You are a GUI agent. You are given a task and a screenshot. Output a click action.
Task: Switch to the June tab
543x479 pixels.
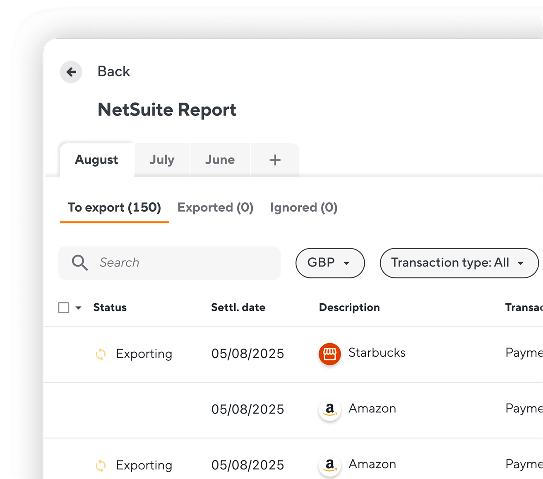tap(220, 160)
